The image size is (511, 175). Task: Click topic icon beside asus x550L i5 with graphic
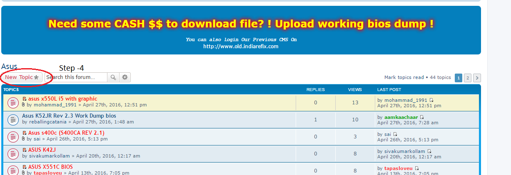[x=13, y=102]
